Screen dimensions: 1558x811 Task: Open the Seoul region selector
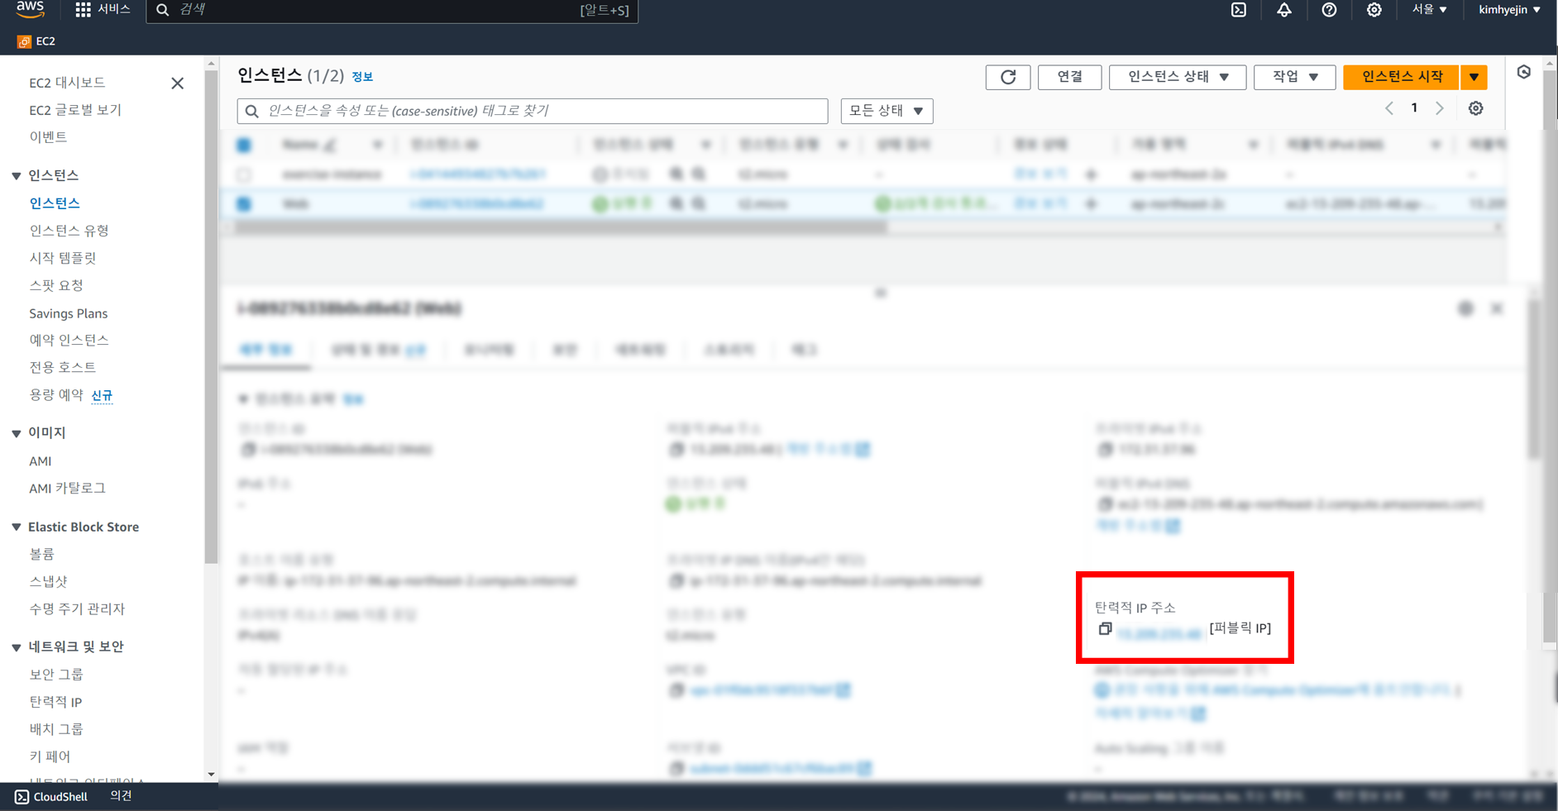(x=1429, y=10)
